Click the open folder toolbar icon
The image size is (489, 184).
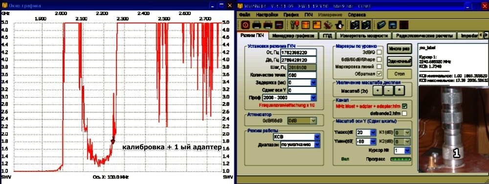tap(381, 25)
